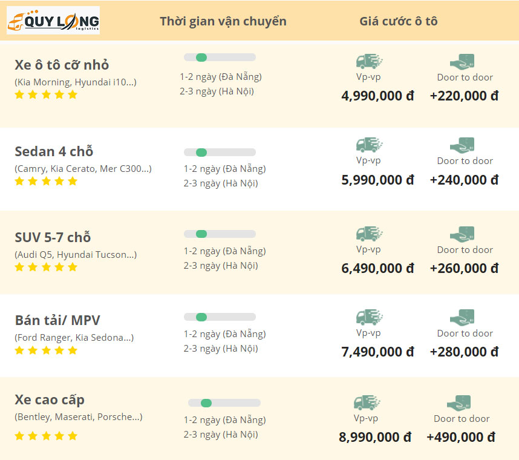Screen dimensions: 519x460
Task: Click the Quy Long logistics logo
Action: click(x=53, y=21)
